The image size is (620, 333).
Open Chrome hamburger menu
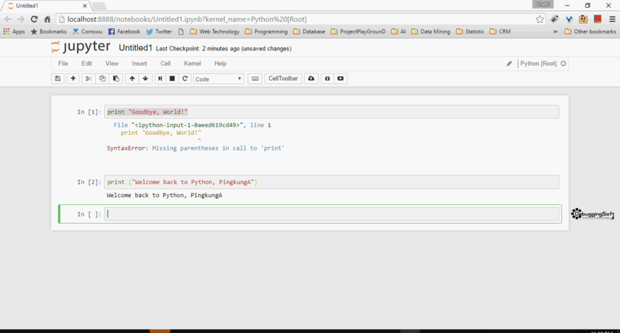(x=613, y=19)
